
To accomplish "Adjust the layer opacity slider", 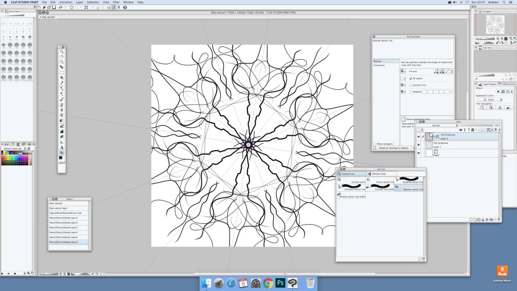I will point(476,125).
